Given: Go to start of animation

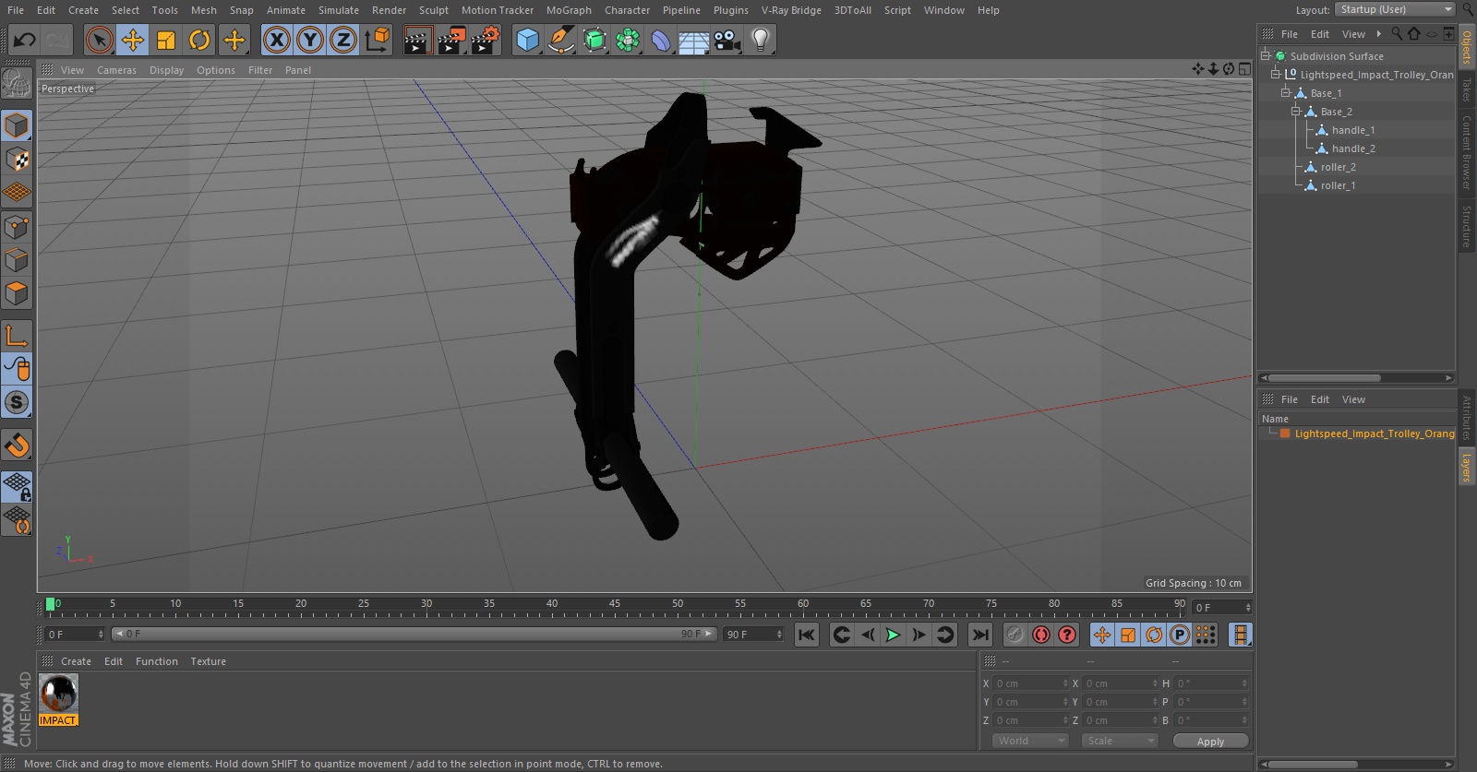Looking at the screenshot, I should 807,635.
